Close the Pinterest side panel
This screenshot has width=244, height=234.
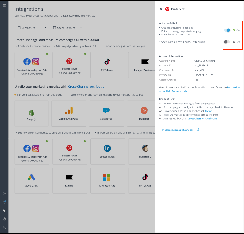[161, 9]
